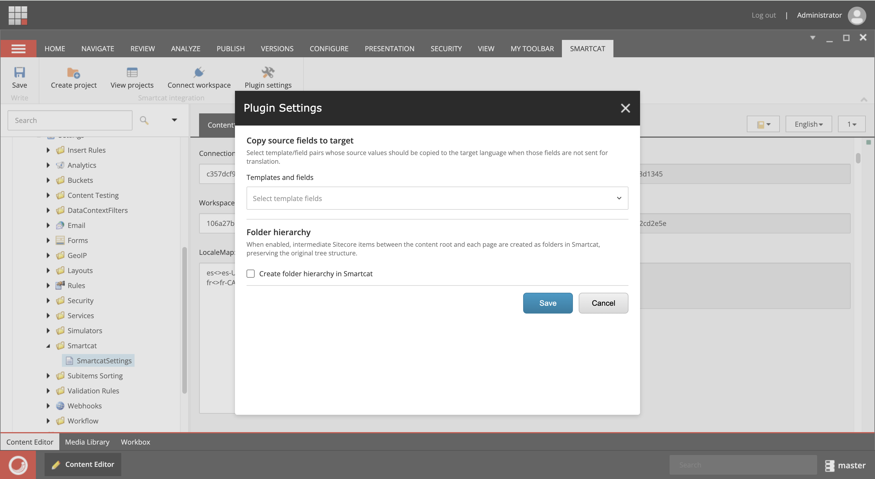Image resolution: width=875 pixels, height=479 pixels.
Task: Click the Workflow folder icon
Action: (x=60, y=421)
